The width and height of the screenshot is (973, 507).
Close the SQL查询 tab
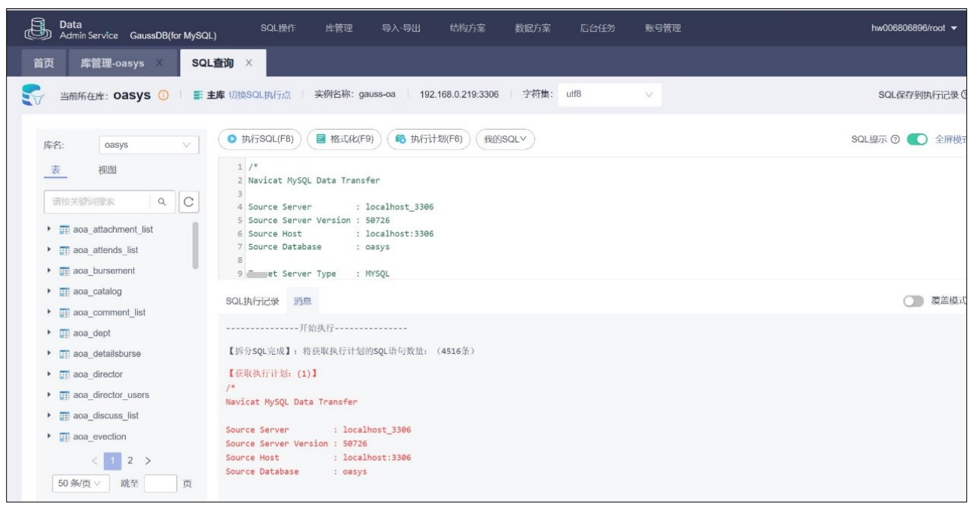249,63
